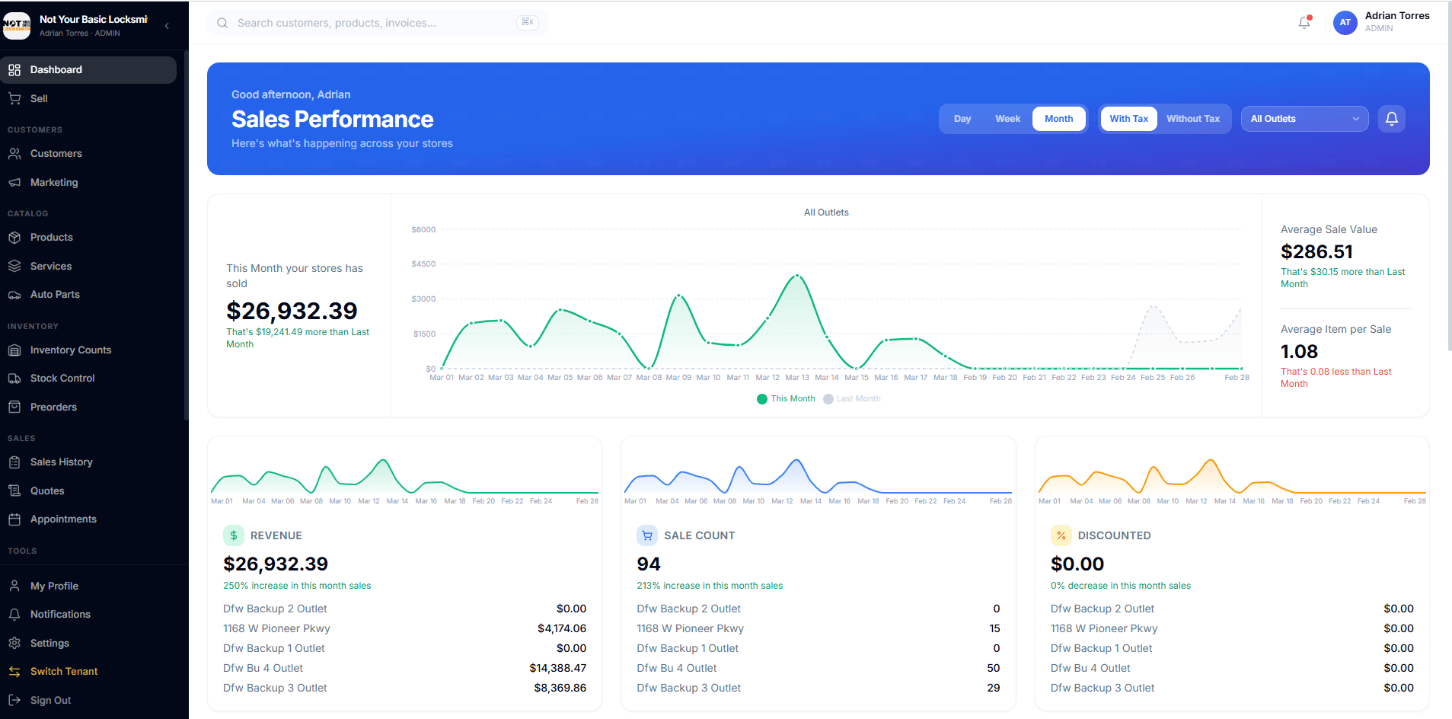This screenshot has height=719, width=1452.
Task: Click the bell icon in the blue banner
Action: click(x=1391, y=119)
